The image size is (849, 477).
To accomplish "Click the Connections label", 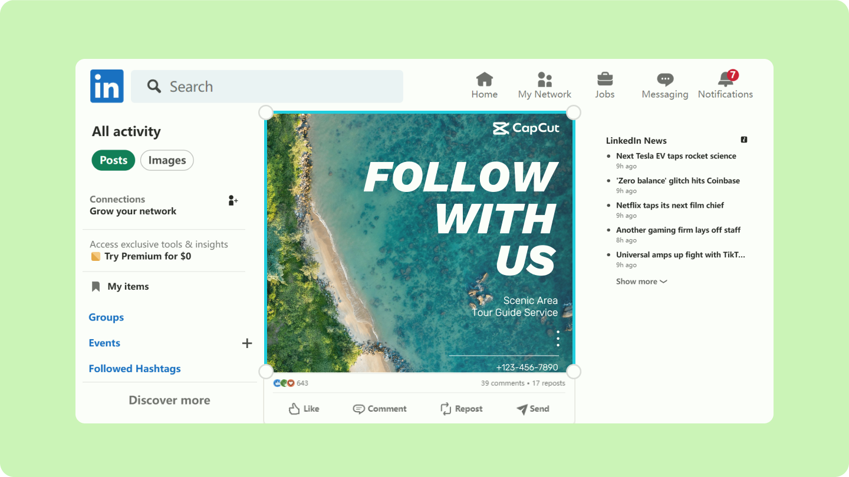I will (x=117, y=200).
